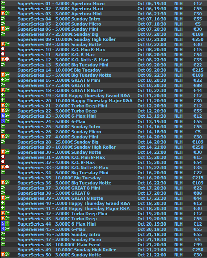The image size is (207, 258).
Task: Click the knockout icon next to Turbo on SuperSeries 12
Action: (7, 59)
